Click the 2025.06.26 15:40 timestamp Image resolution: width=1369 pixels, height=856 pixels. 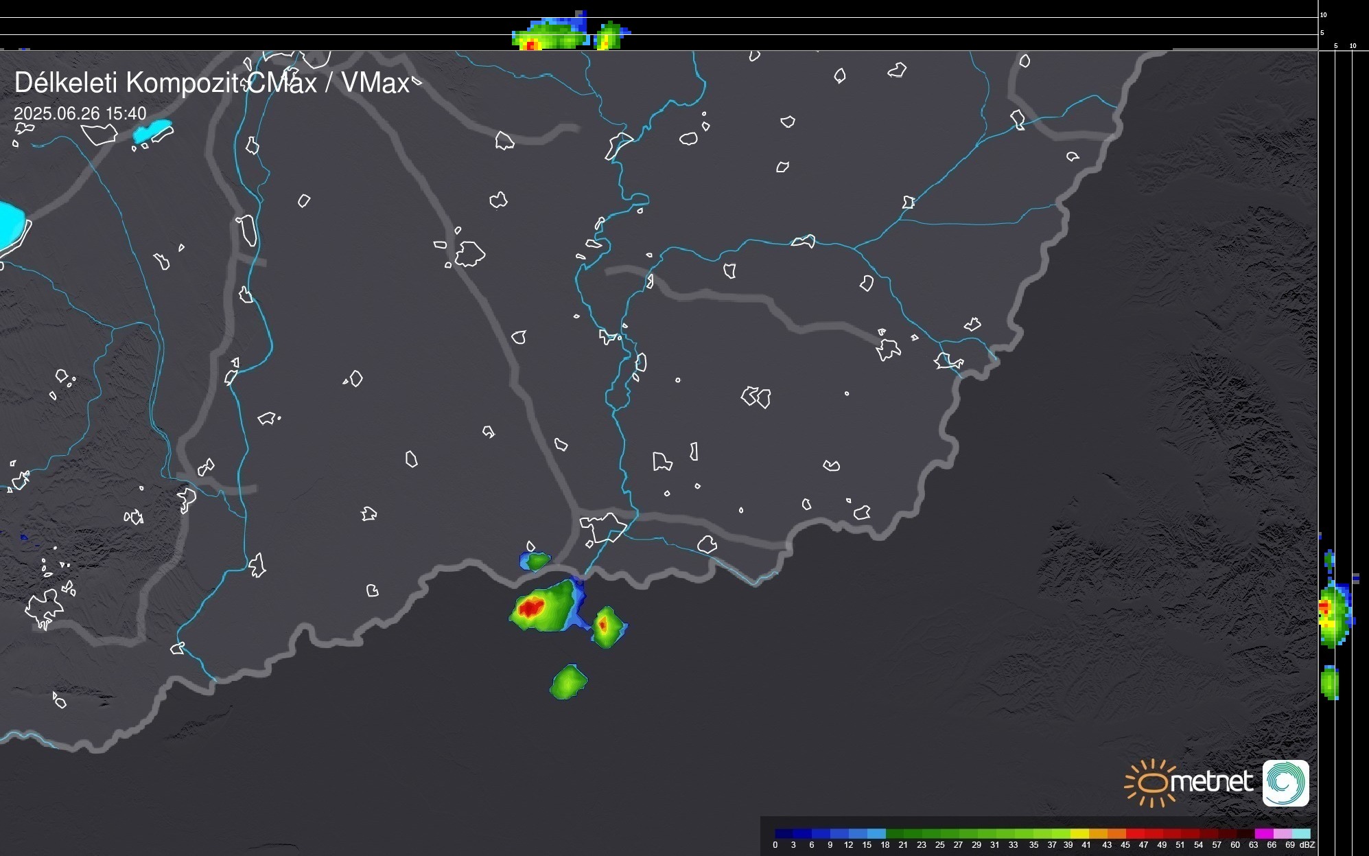[x=80, y=113]
